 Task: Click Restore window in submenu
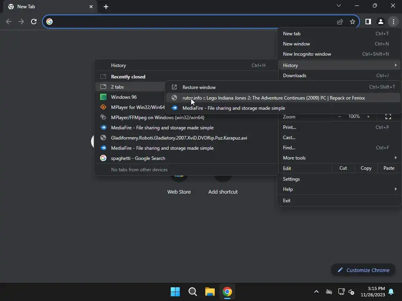pyautogui.click(x=283, y=87)
